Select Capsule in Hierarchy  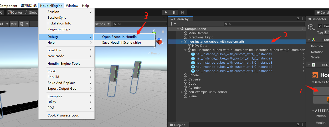point(194,79)
